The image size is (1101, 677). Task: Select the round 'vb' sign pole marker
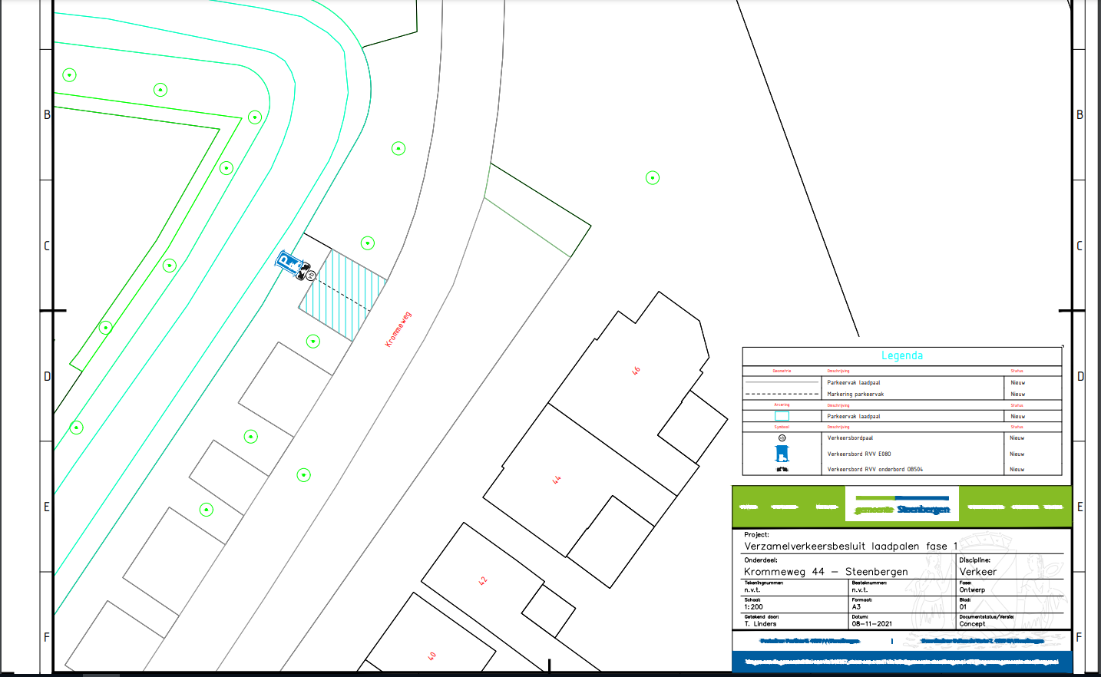pyautogui.click(x=311, y=275)
